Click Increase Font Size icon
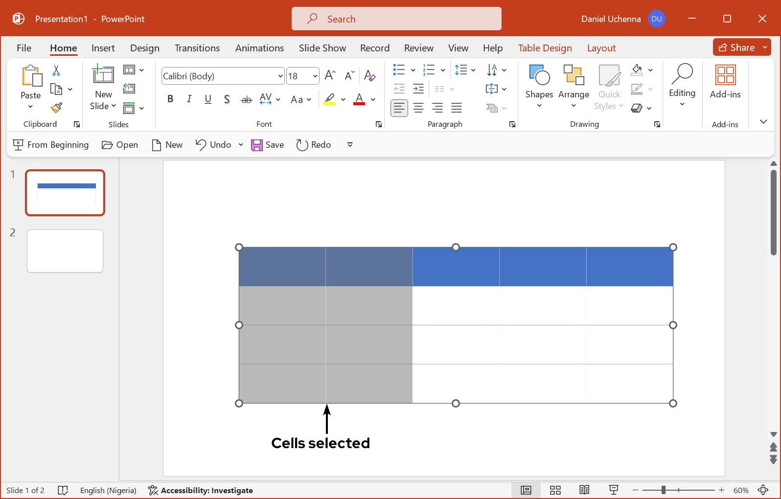 click(x=330, y=76)
